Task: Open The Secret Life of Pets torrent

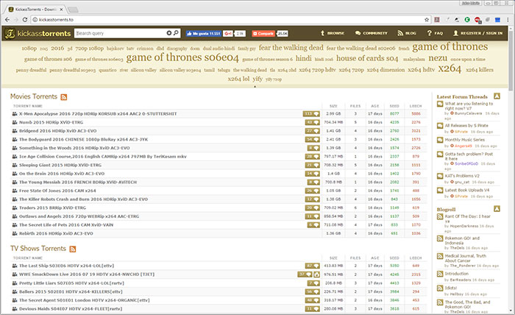Action: pyautogui.click(x=66, y=224)
